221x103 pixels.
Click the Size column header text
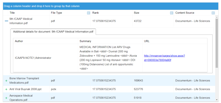click(137, 13)
